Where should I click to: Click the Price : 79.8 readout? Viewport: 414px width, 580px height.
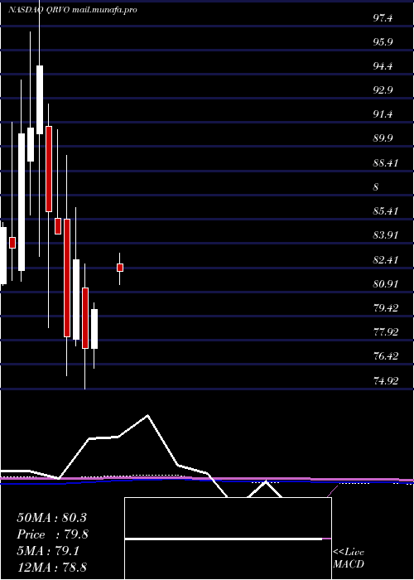pyautogui.click(x=51, y=534)
